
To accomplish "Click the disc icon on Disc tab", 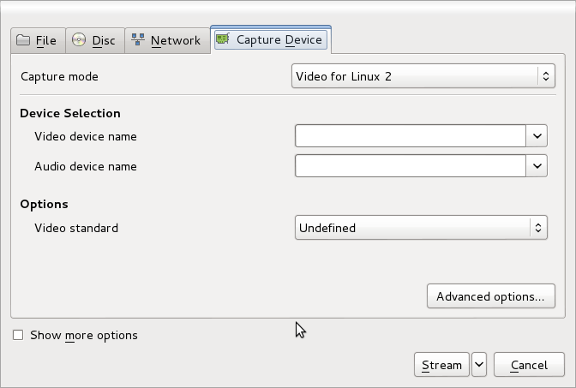I will (x=79, y=40).
